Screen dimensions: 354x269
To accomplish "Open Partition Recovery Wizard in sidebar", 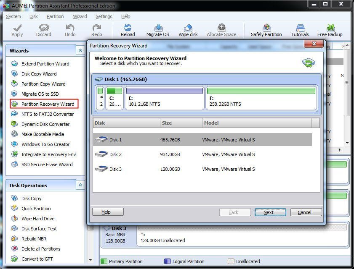I will pyautogui.click(x=44, y=104).
